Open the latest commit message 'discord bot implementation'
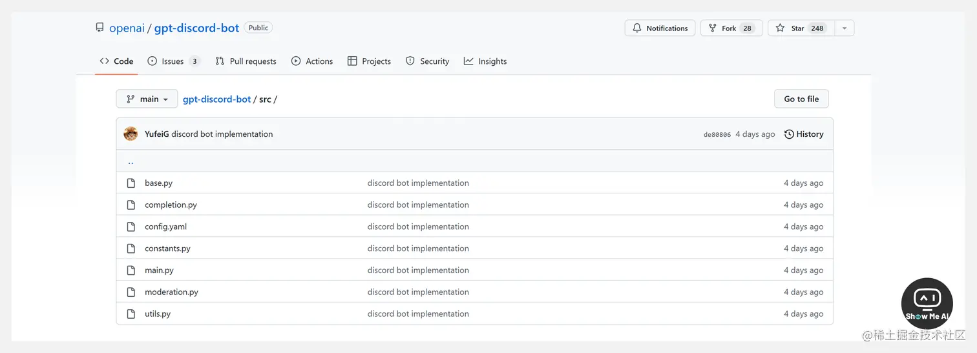Viewport: 977px width, 353px height. tap(222, 134)
